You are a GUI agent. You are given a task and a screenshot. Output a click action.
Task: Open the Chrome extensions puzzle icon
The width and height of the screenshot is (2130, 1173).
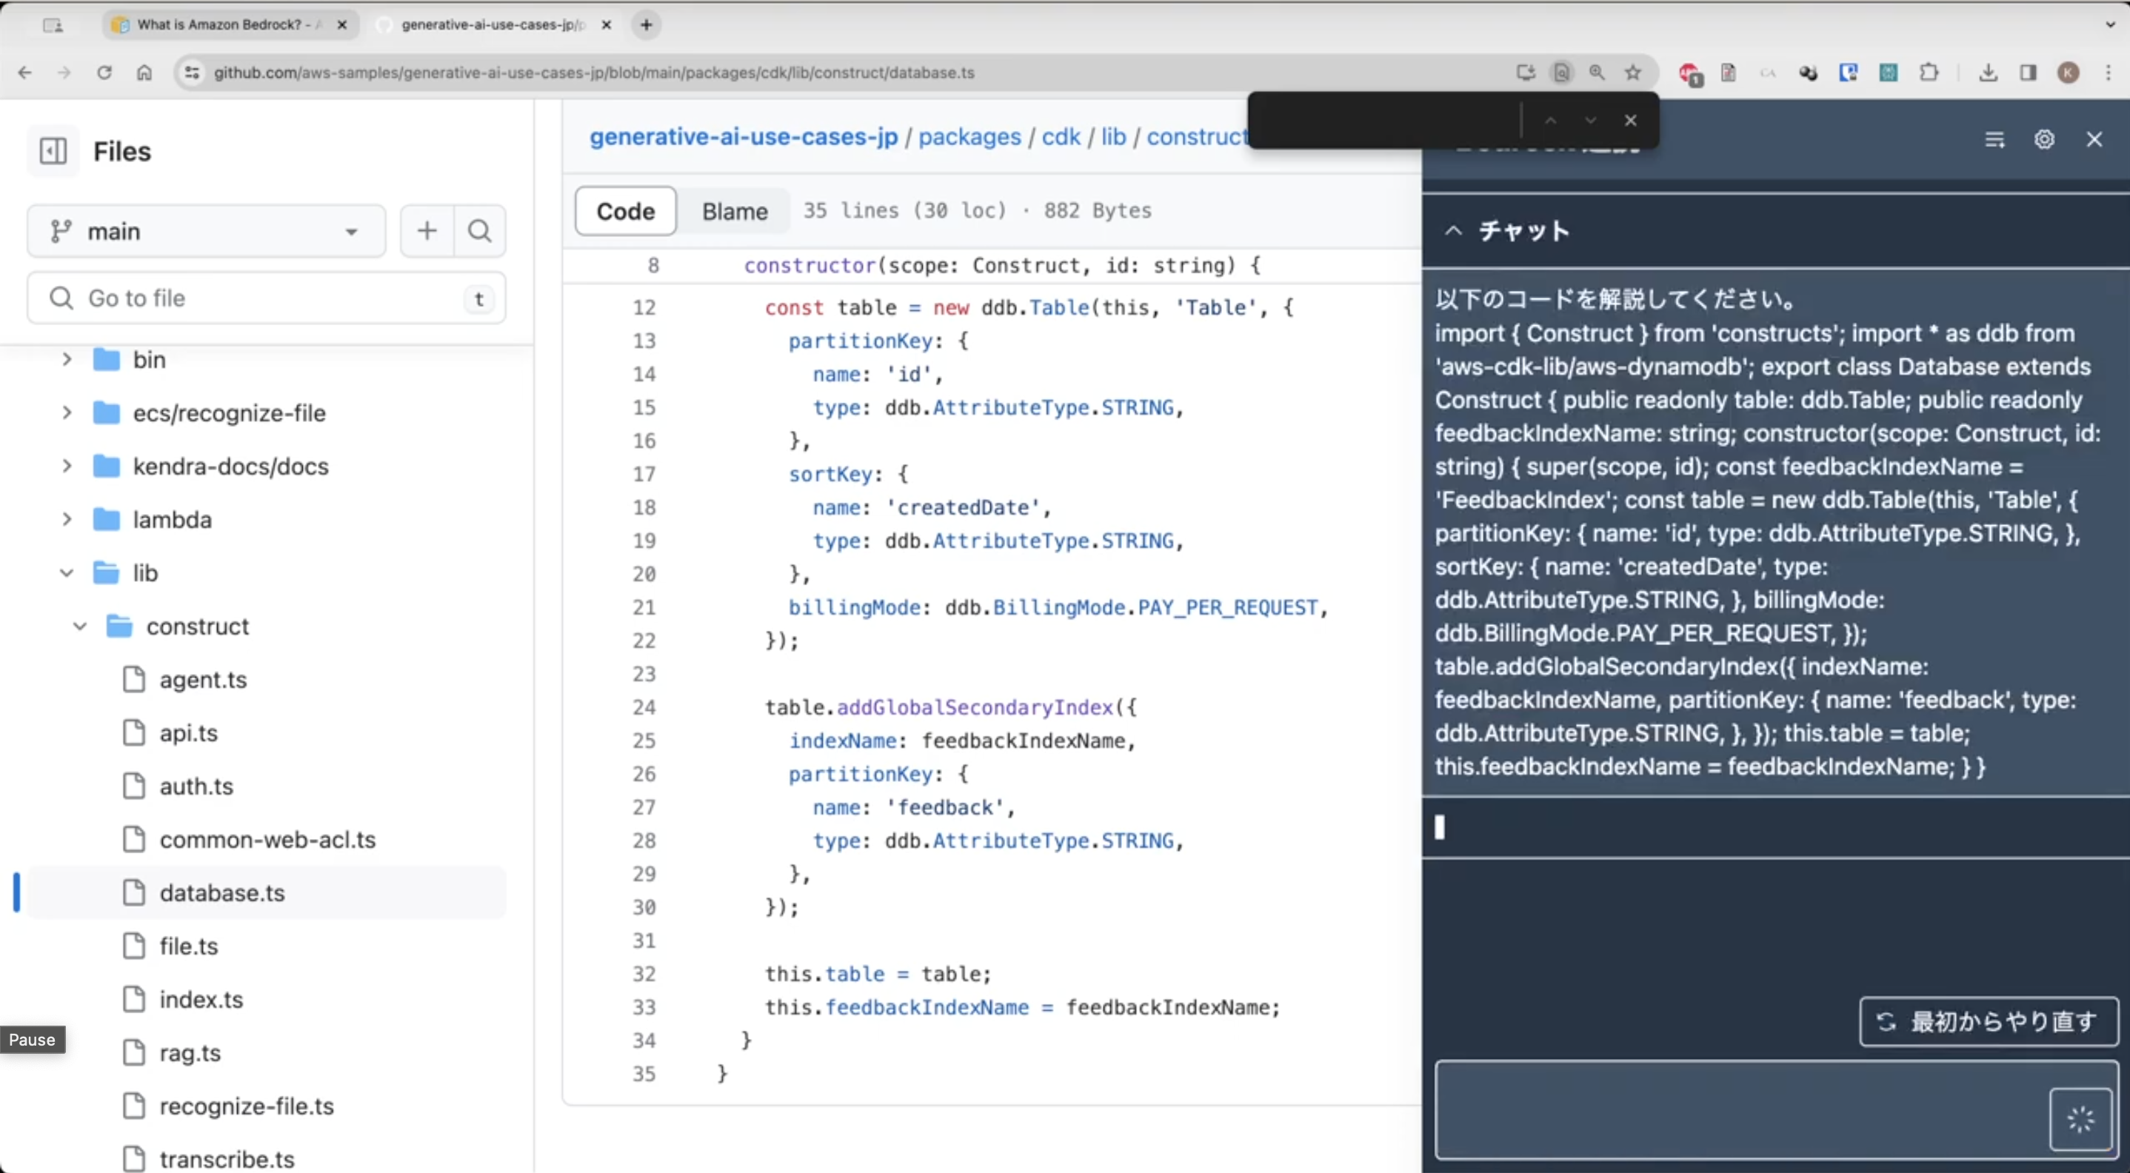point(1930,73)
